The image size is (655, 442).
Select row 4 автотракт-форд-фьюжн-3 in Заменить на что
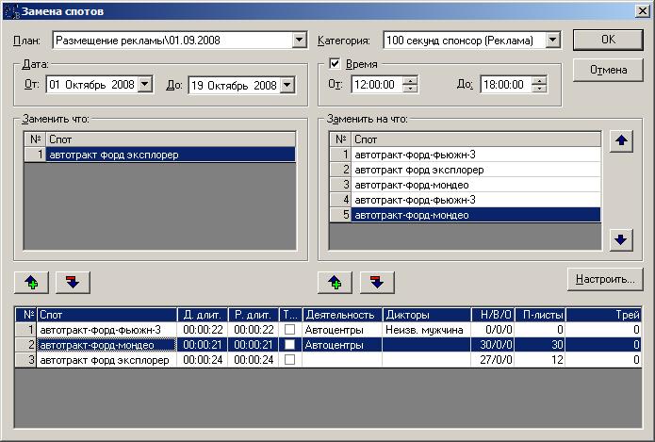476,200
